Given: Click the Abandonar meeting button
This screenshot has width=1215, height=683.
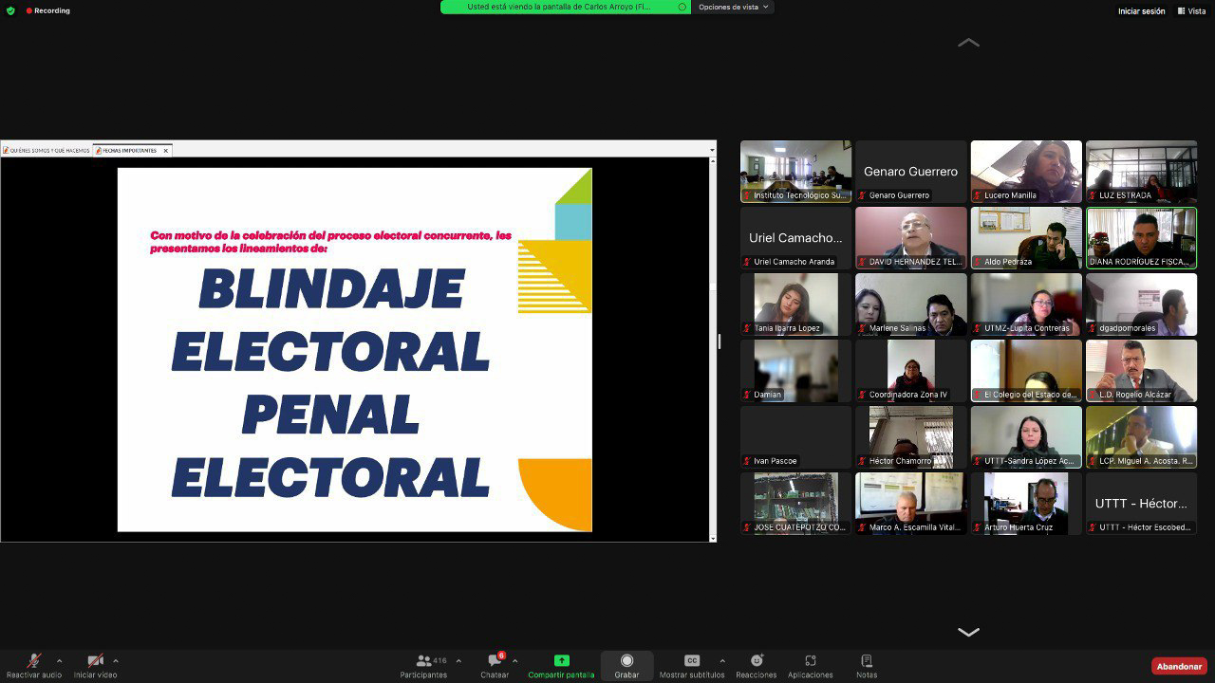Looking at the screenshot, I should 1179,666.
